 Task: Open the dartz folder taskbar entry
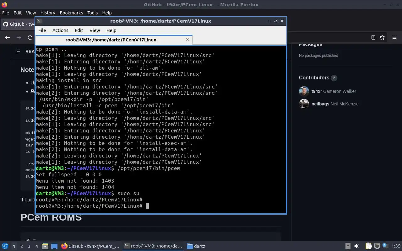(x=196, y=246)
